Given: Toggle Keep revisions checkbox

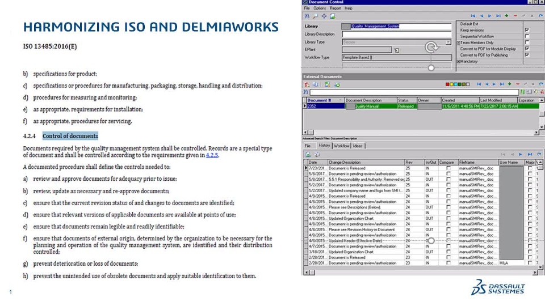Looking at the screenshot, I should tap(527, 30).
